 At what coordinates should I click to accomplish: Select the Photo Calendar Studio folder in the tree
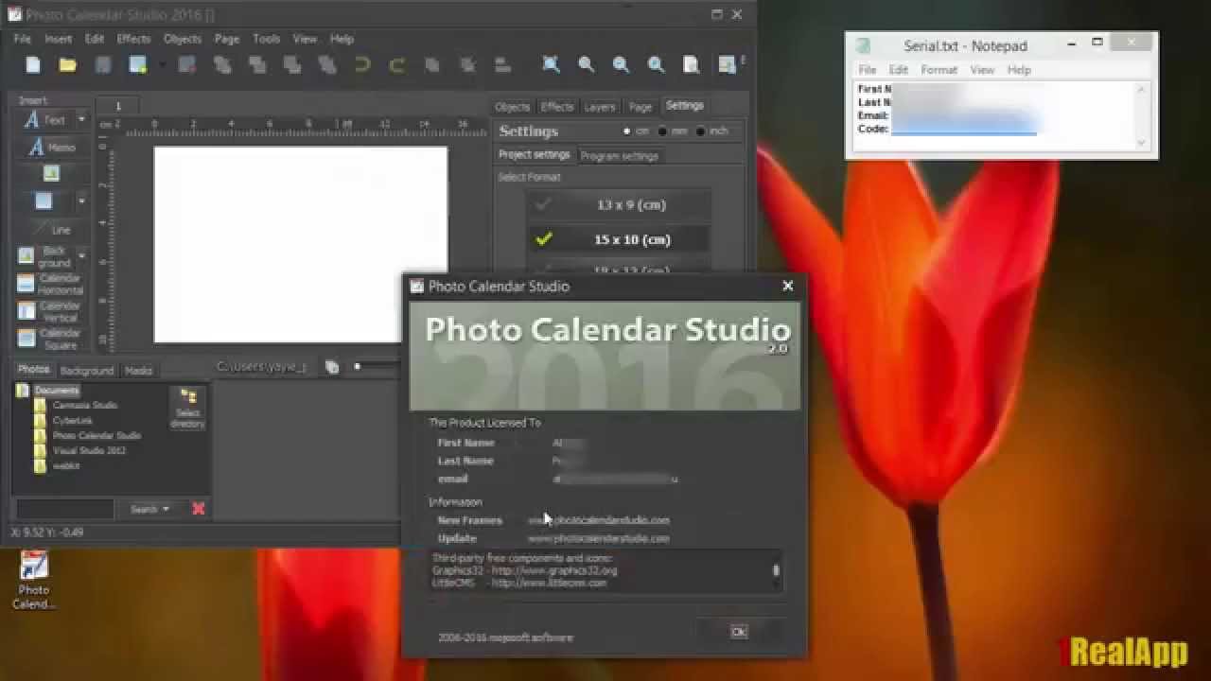click(x=97, y=435)
